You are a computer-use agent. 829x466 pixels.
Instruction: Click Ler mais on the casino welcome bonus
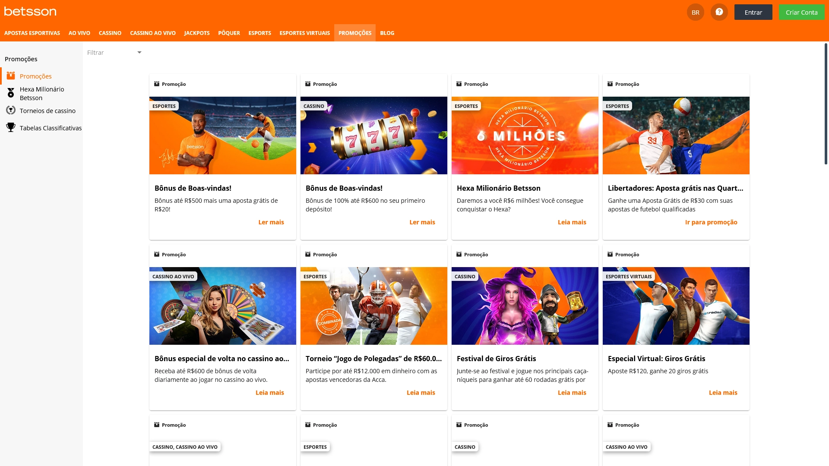422,222
